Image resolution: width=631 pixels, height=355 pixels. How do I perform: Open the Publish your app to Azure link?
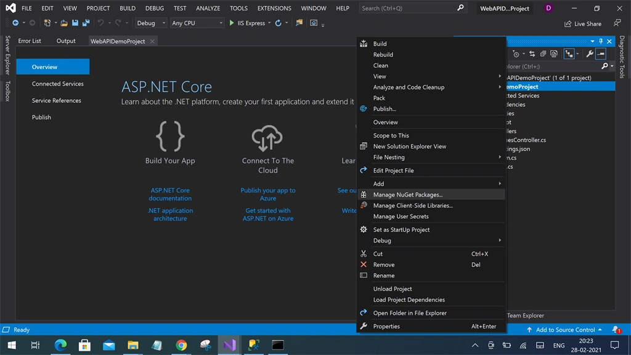268,194
